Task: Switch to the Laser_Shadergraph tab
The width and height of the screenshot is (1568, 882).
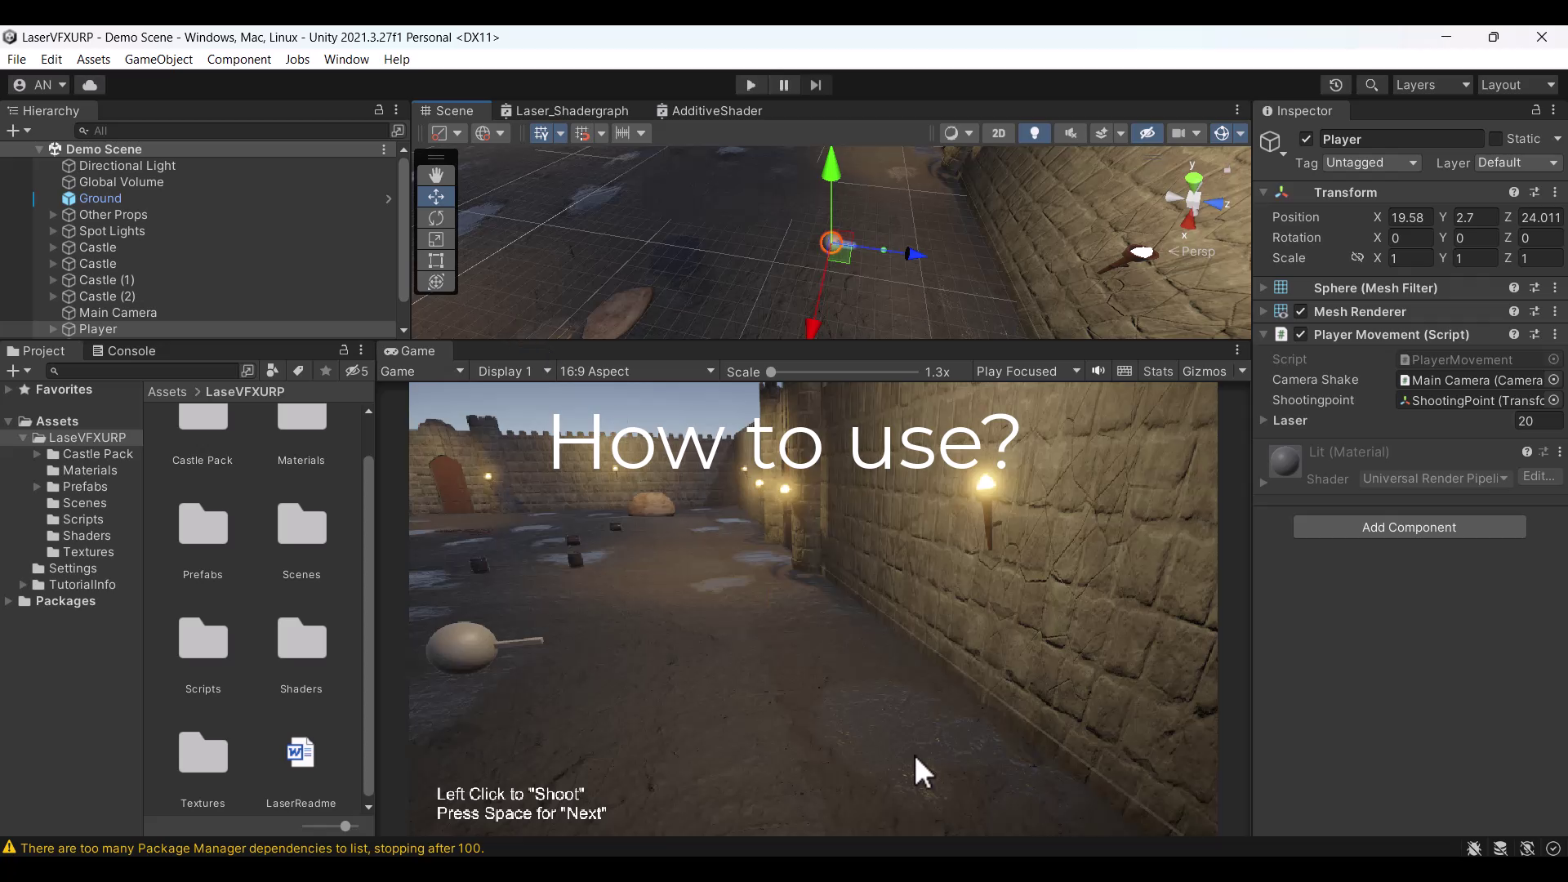Action: click(x=564, y=111)
